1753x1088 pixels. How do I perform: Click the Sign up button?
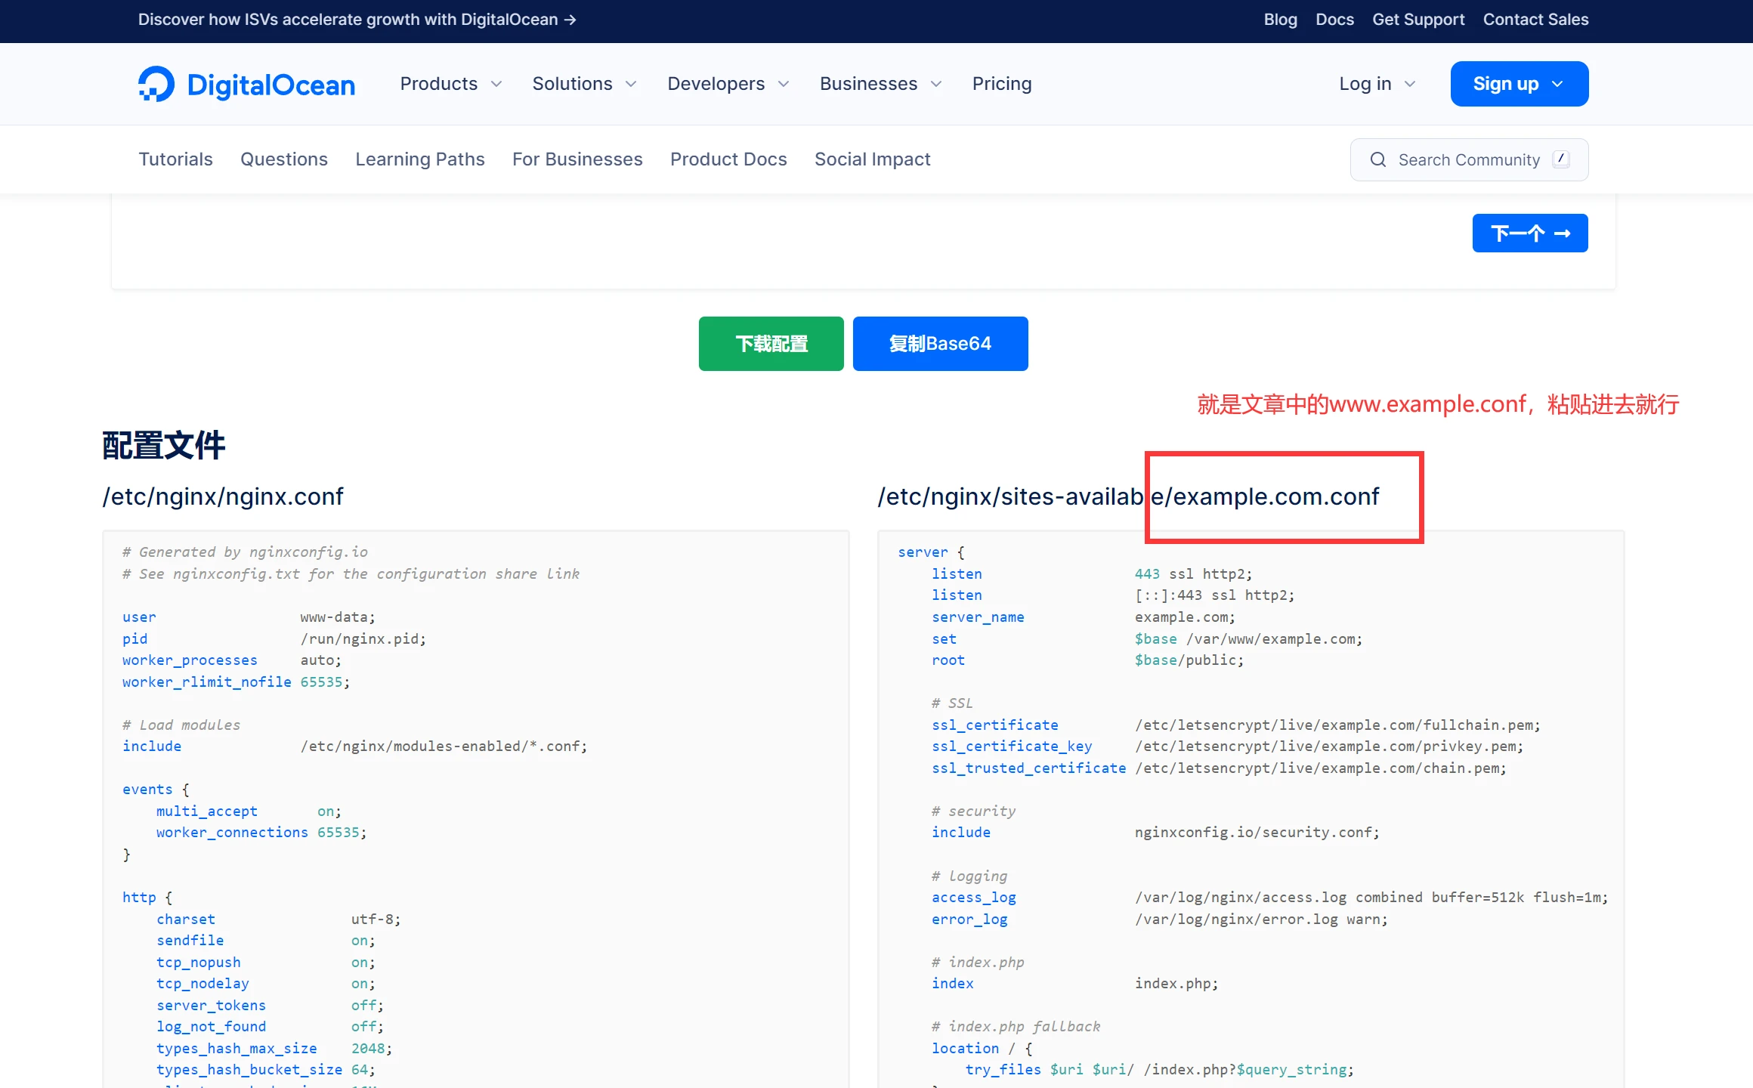[x=1519, y=84]
